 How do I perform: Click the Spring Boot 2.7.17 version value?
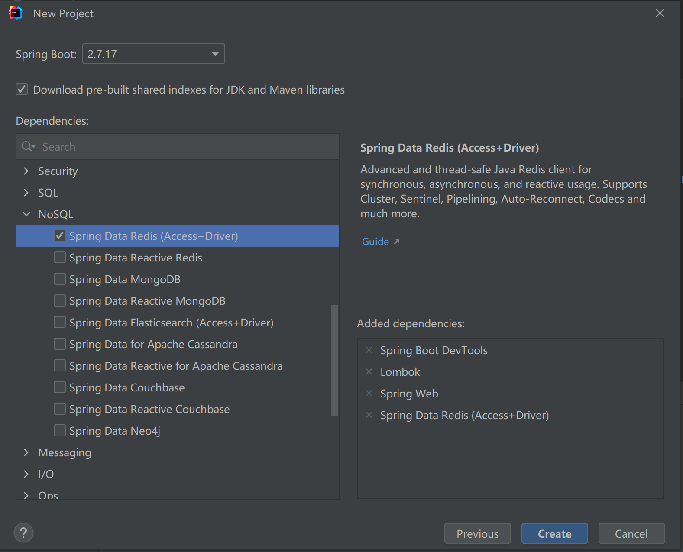point(102,54)
